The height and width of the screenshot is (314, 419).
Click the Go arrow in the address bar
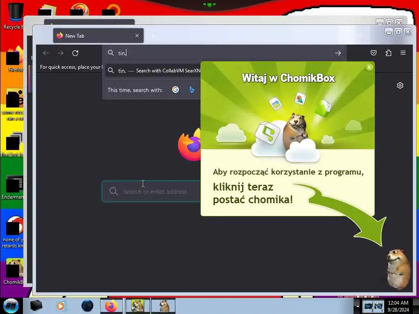coord(338,53)
